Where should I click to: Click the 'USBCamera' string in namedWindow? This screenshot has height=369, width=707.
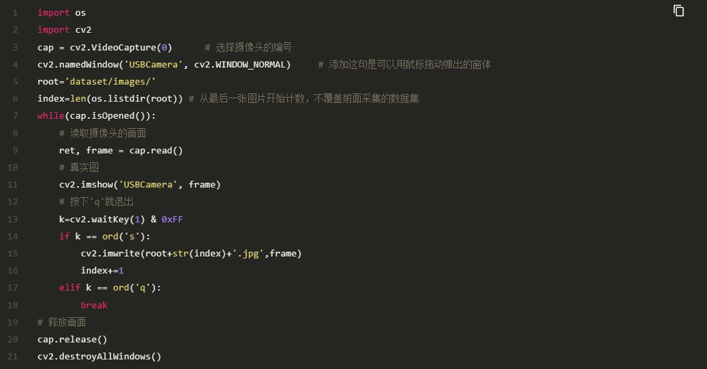[x=153, y=65]
